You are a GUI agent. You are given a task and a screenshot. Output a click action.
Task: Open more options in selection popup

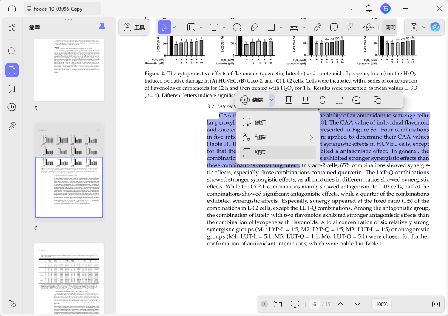click(394, 100)
